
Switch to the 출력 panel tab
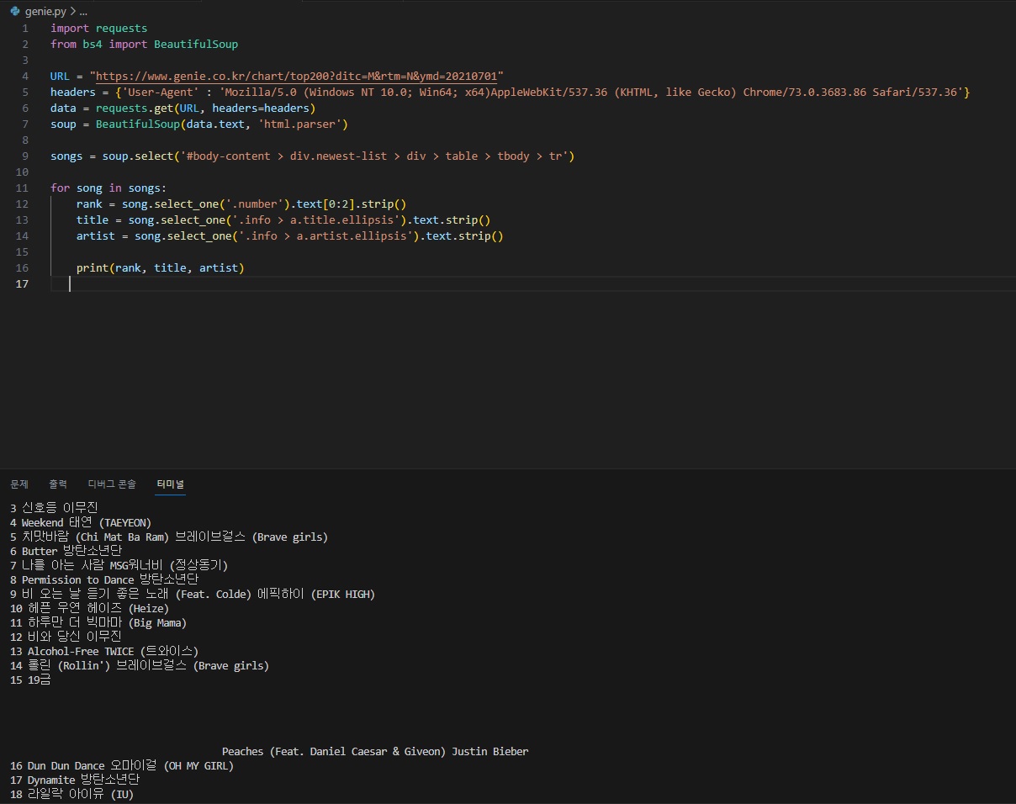click(58, 484)
